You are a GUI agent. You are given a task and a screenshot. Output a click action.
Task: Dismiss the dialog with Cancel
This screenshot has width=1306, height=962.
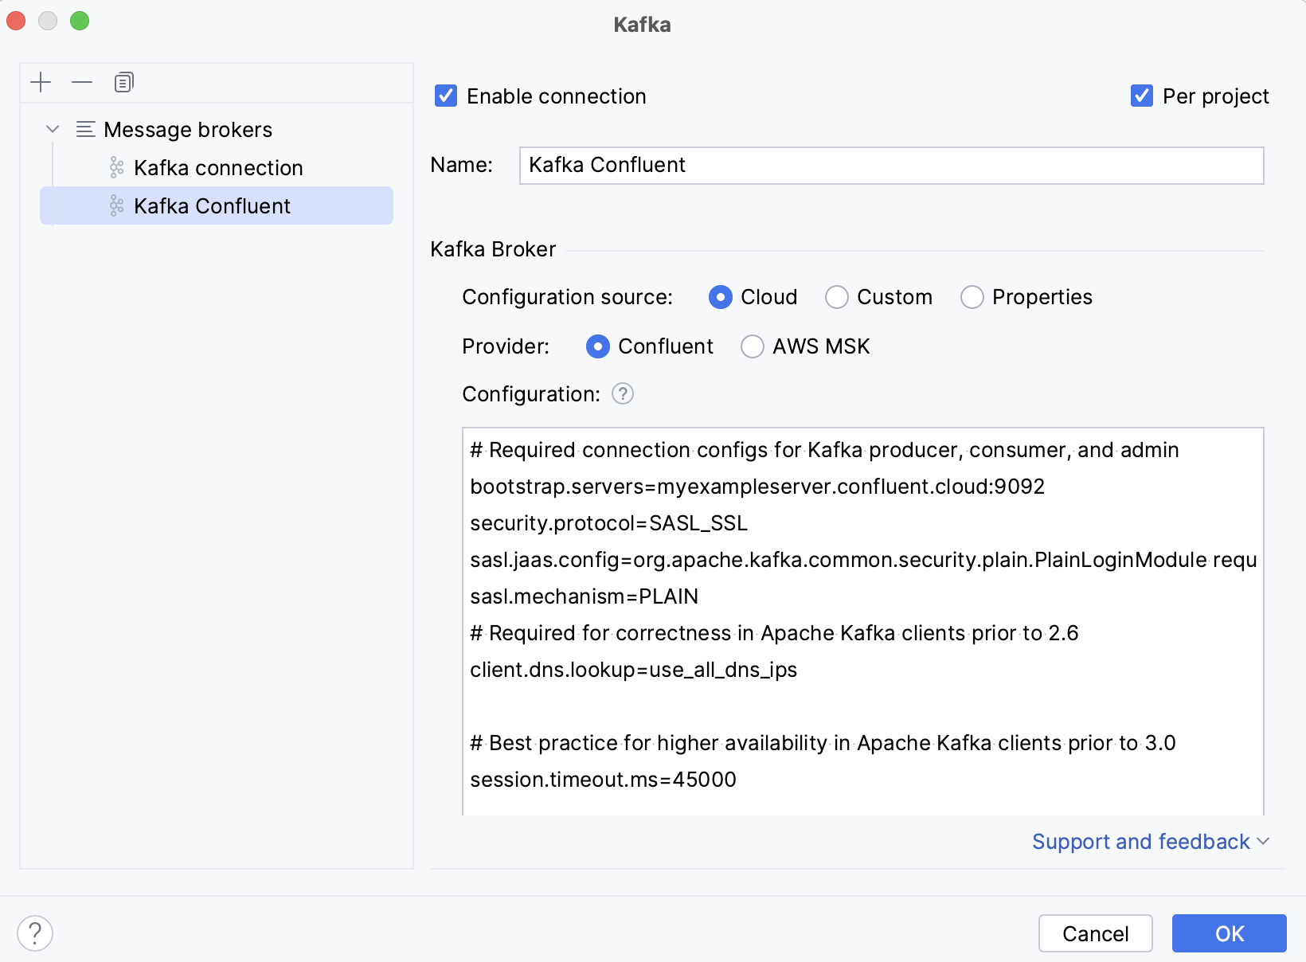1095,933
